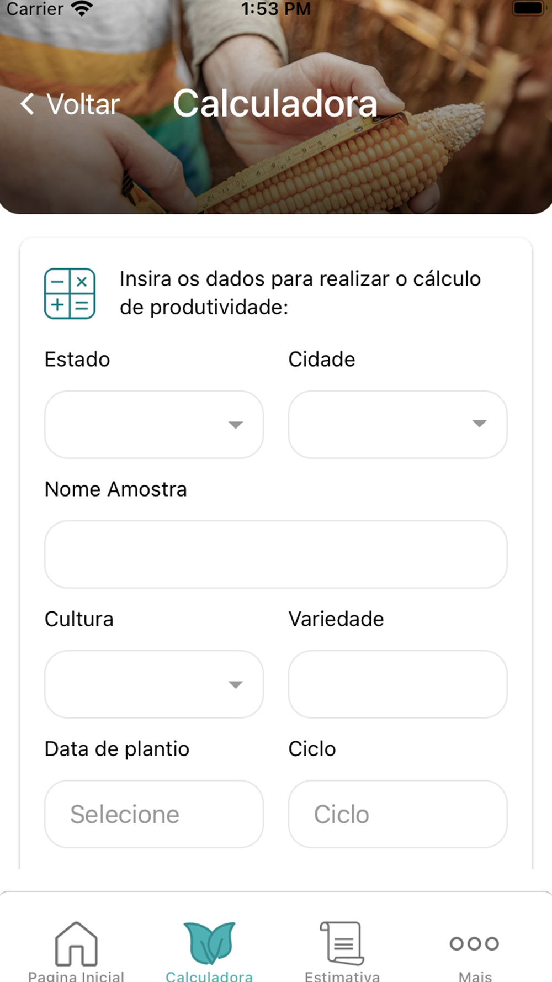
Task: Tap the Calculadora header title
Action: (275, 104)
